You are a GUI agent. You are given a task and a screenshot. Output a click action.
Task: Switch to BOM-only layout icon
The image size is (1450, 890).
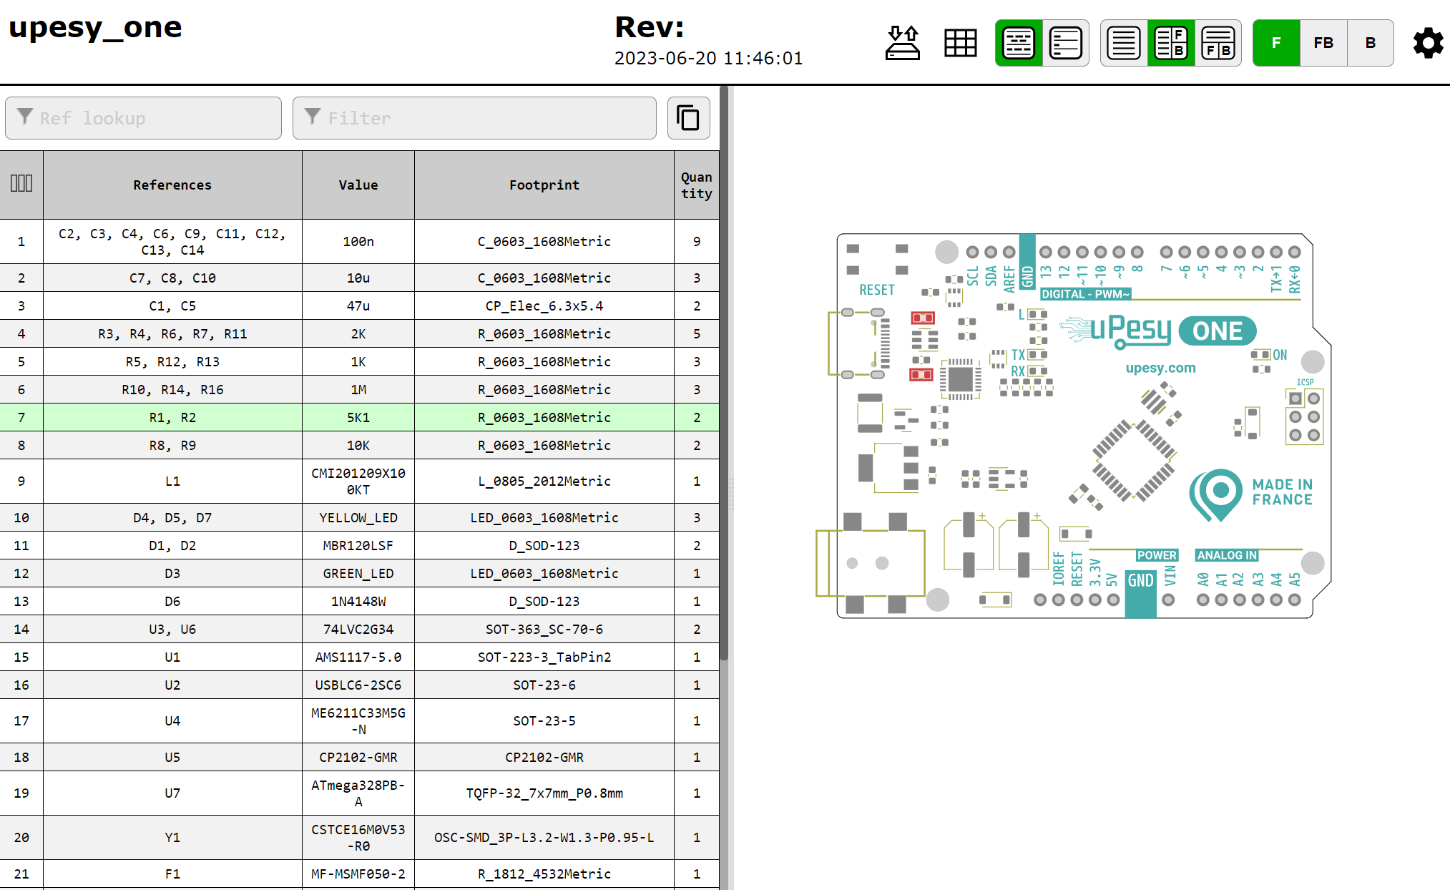click(1124, 43)
